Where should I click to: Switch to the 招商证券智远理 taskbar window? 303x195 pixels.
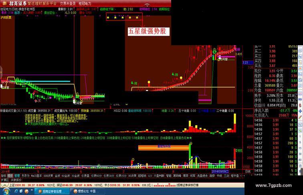tap(52, 191)
